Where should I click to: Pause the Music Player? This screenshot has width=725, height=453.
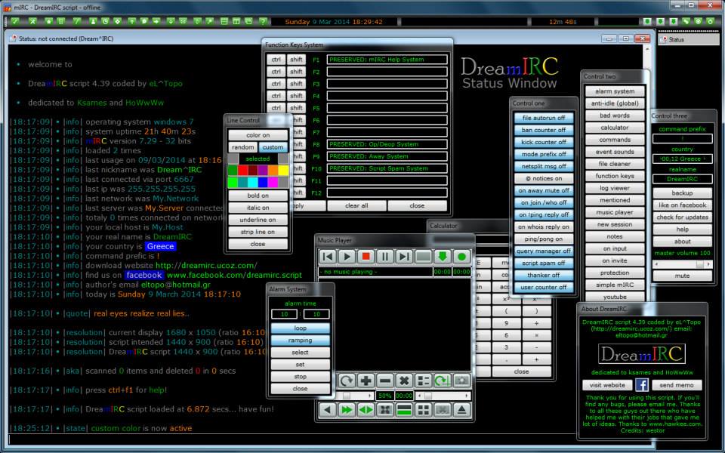(384, 257)
